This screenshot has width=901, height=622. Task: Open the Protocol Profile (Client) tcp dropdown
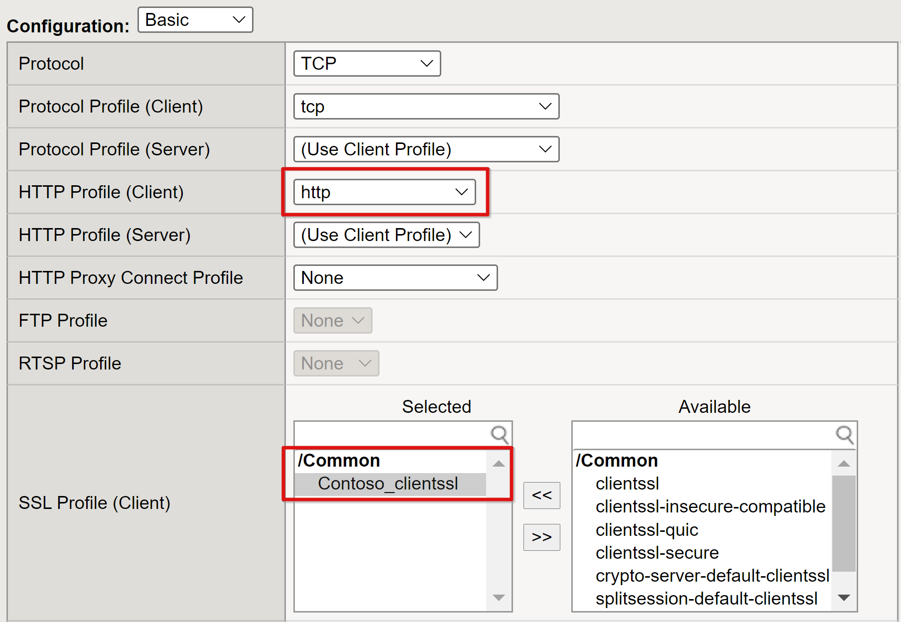point(426,106)
